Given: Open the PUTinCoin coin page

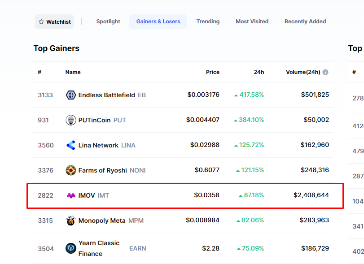Looking at the screenshot, I should (94, 120).
